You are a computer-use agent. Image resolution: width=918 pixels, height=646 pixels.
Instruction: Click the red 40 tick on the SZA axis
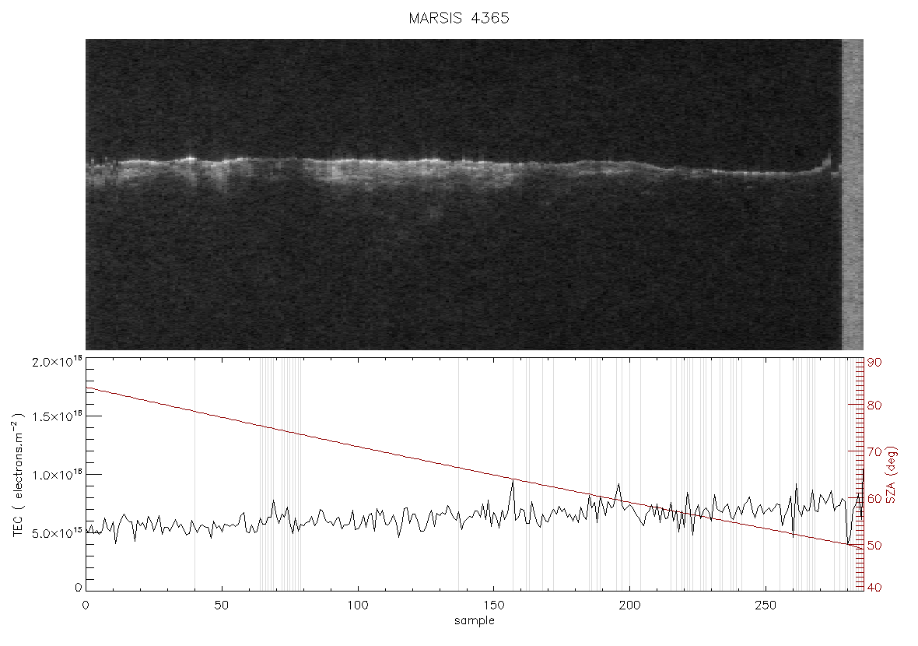pos(874,587)
